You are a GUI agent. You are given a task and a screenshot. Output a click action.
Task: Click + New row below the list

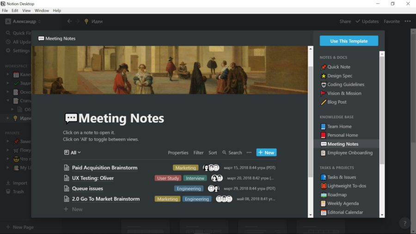pyautogui.click(x=73, y=209)
